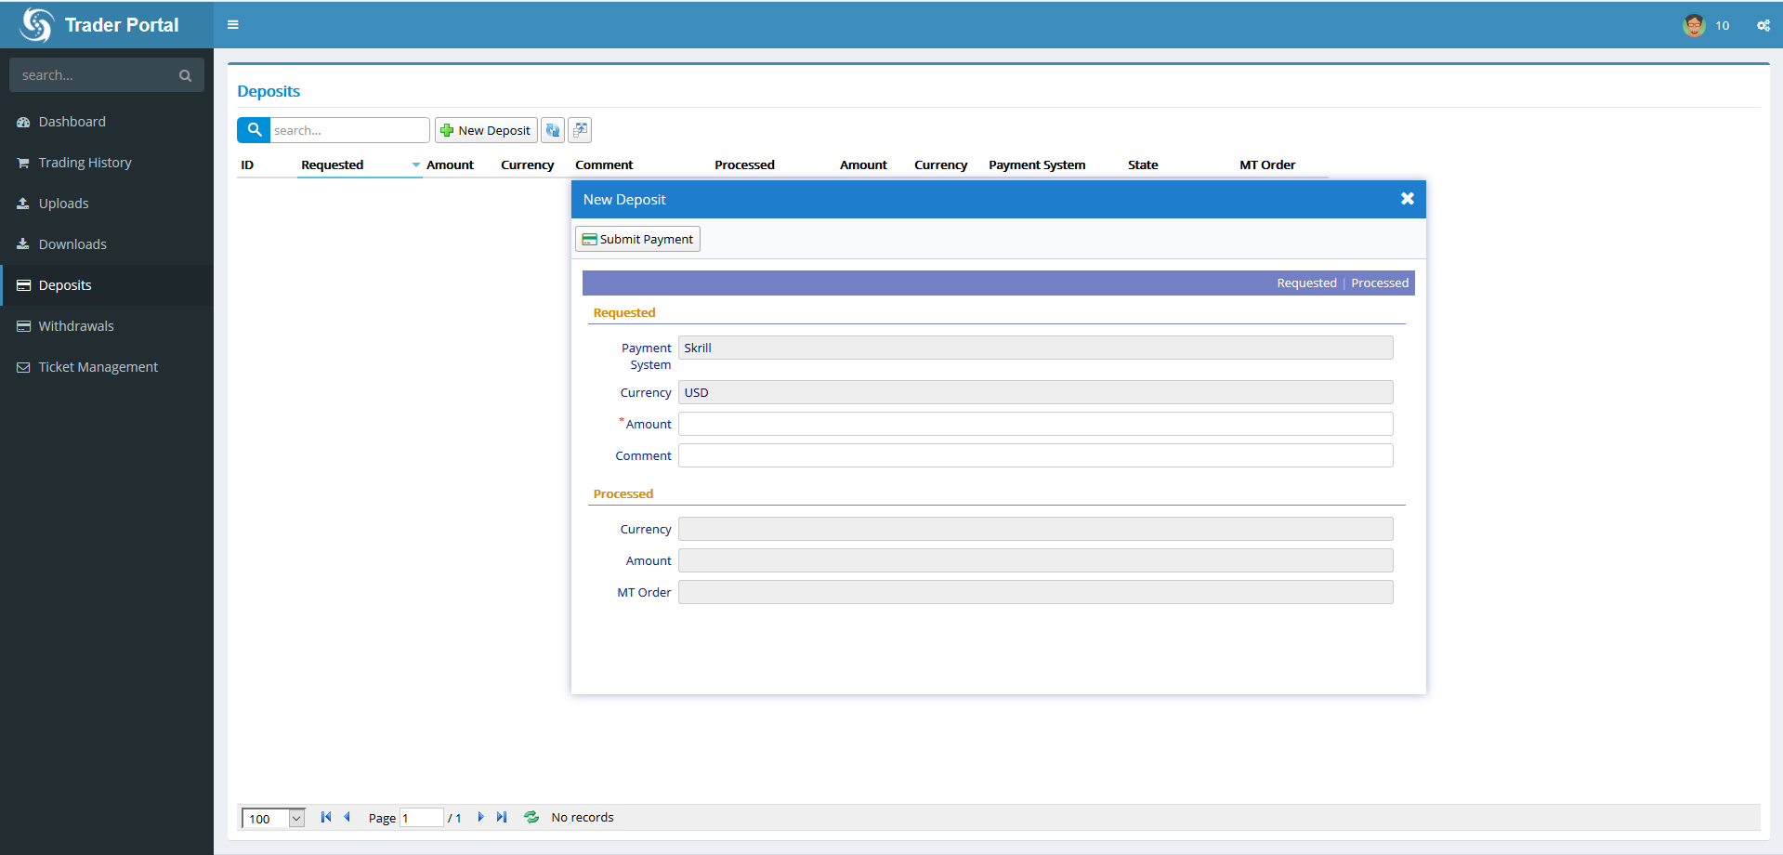Click the green reload icon in pager

point(531,817)
